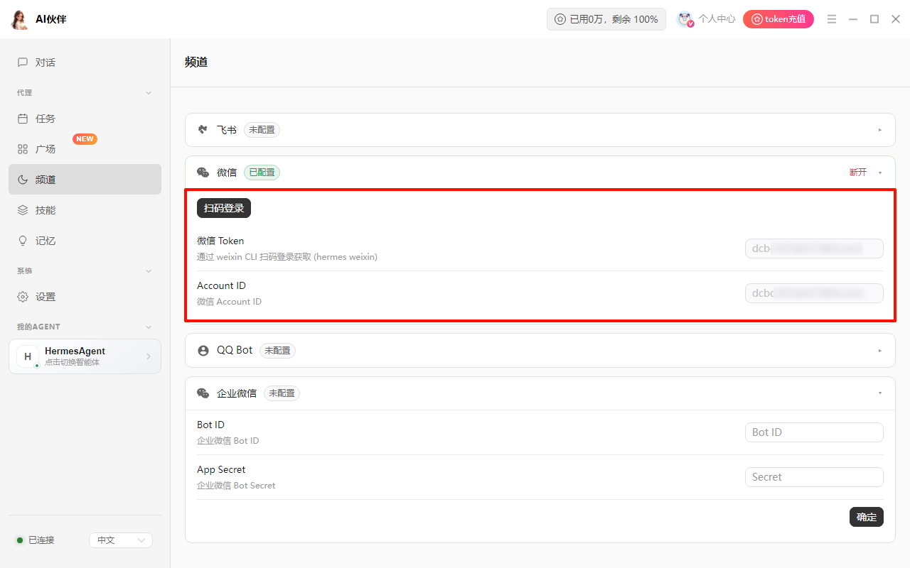Focus the Bot ID input field
910x568 pixels.
[x=814, y=432]
